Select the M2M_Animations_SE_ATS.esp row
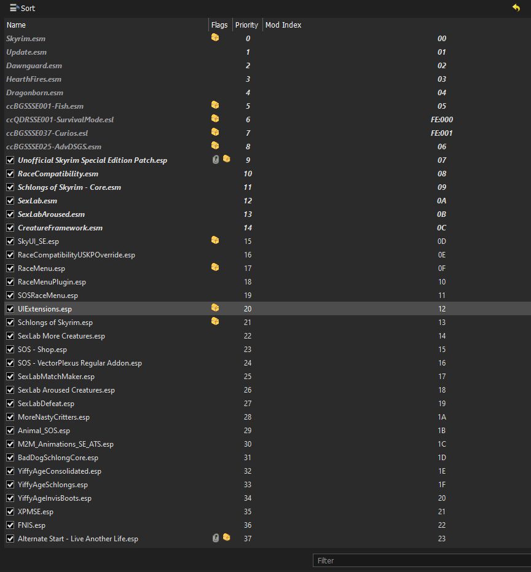Viewport: 531px width, 572px height. [267, 444]
